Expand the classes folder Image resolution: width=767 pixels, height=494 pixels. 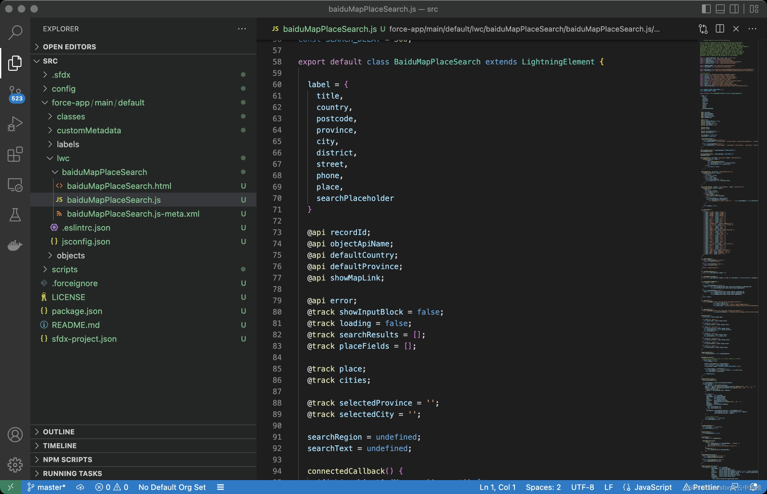click(143, 117)
